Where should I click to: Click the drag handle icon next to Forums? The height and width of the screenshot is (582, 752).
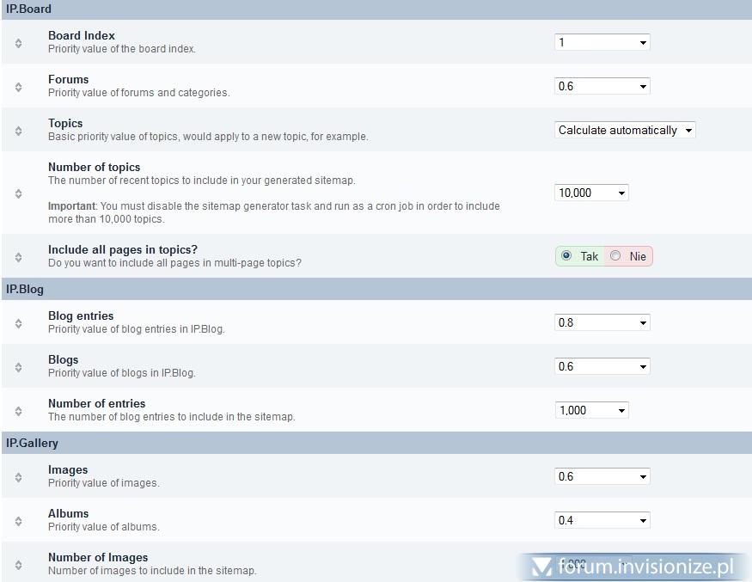point(19,87)
